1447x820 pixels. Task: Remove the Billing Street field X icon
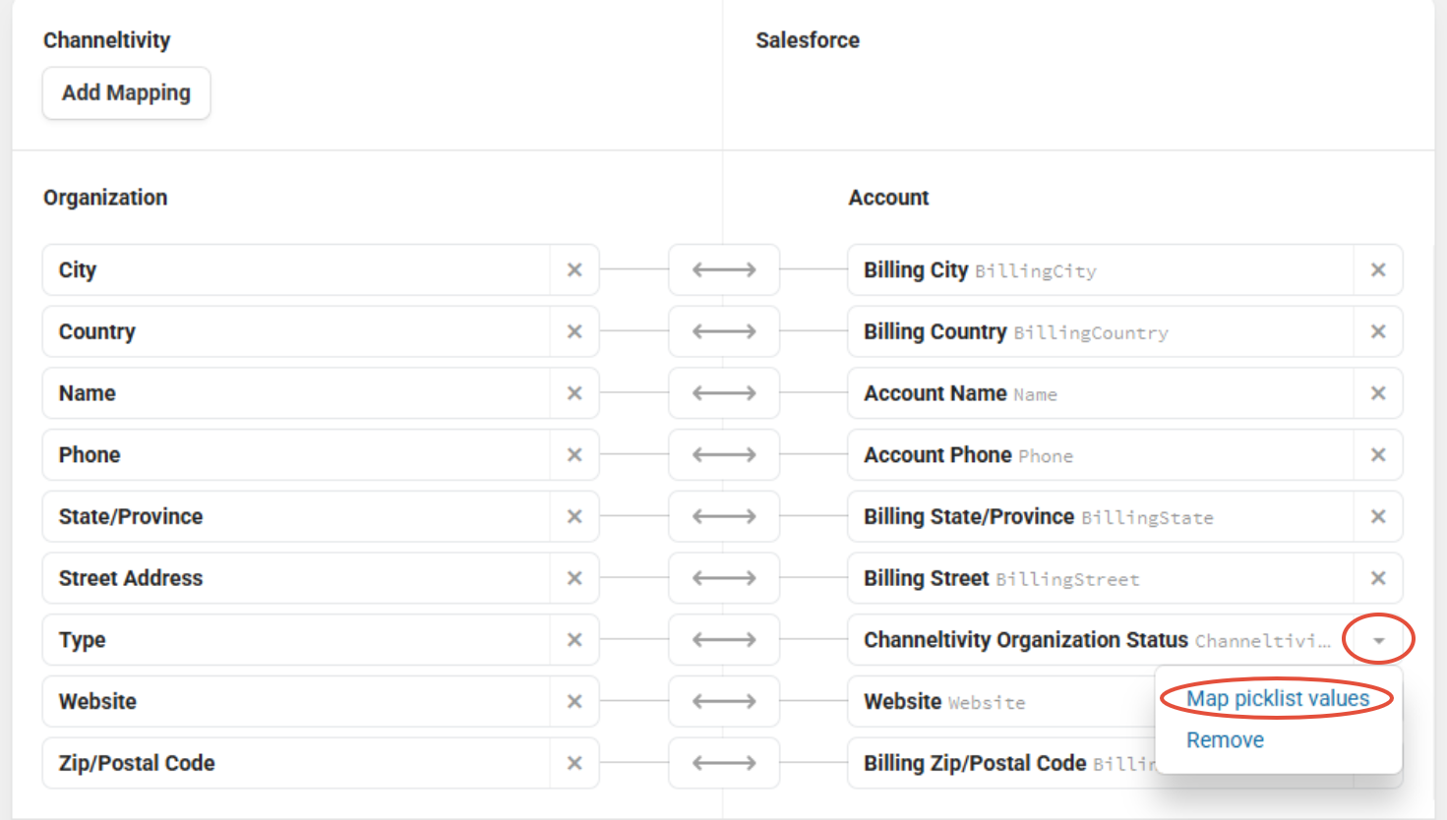1378,578
